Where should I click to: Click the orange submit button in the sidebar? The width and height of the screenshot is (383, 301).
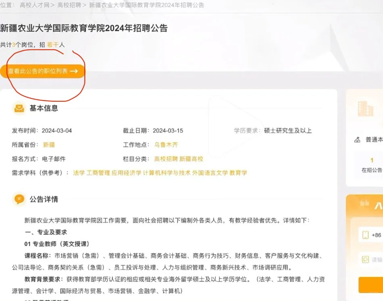371,285
